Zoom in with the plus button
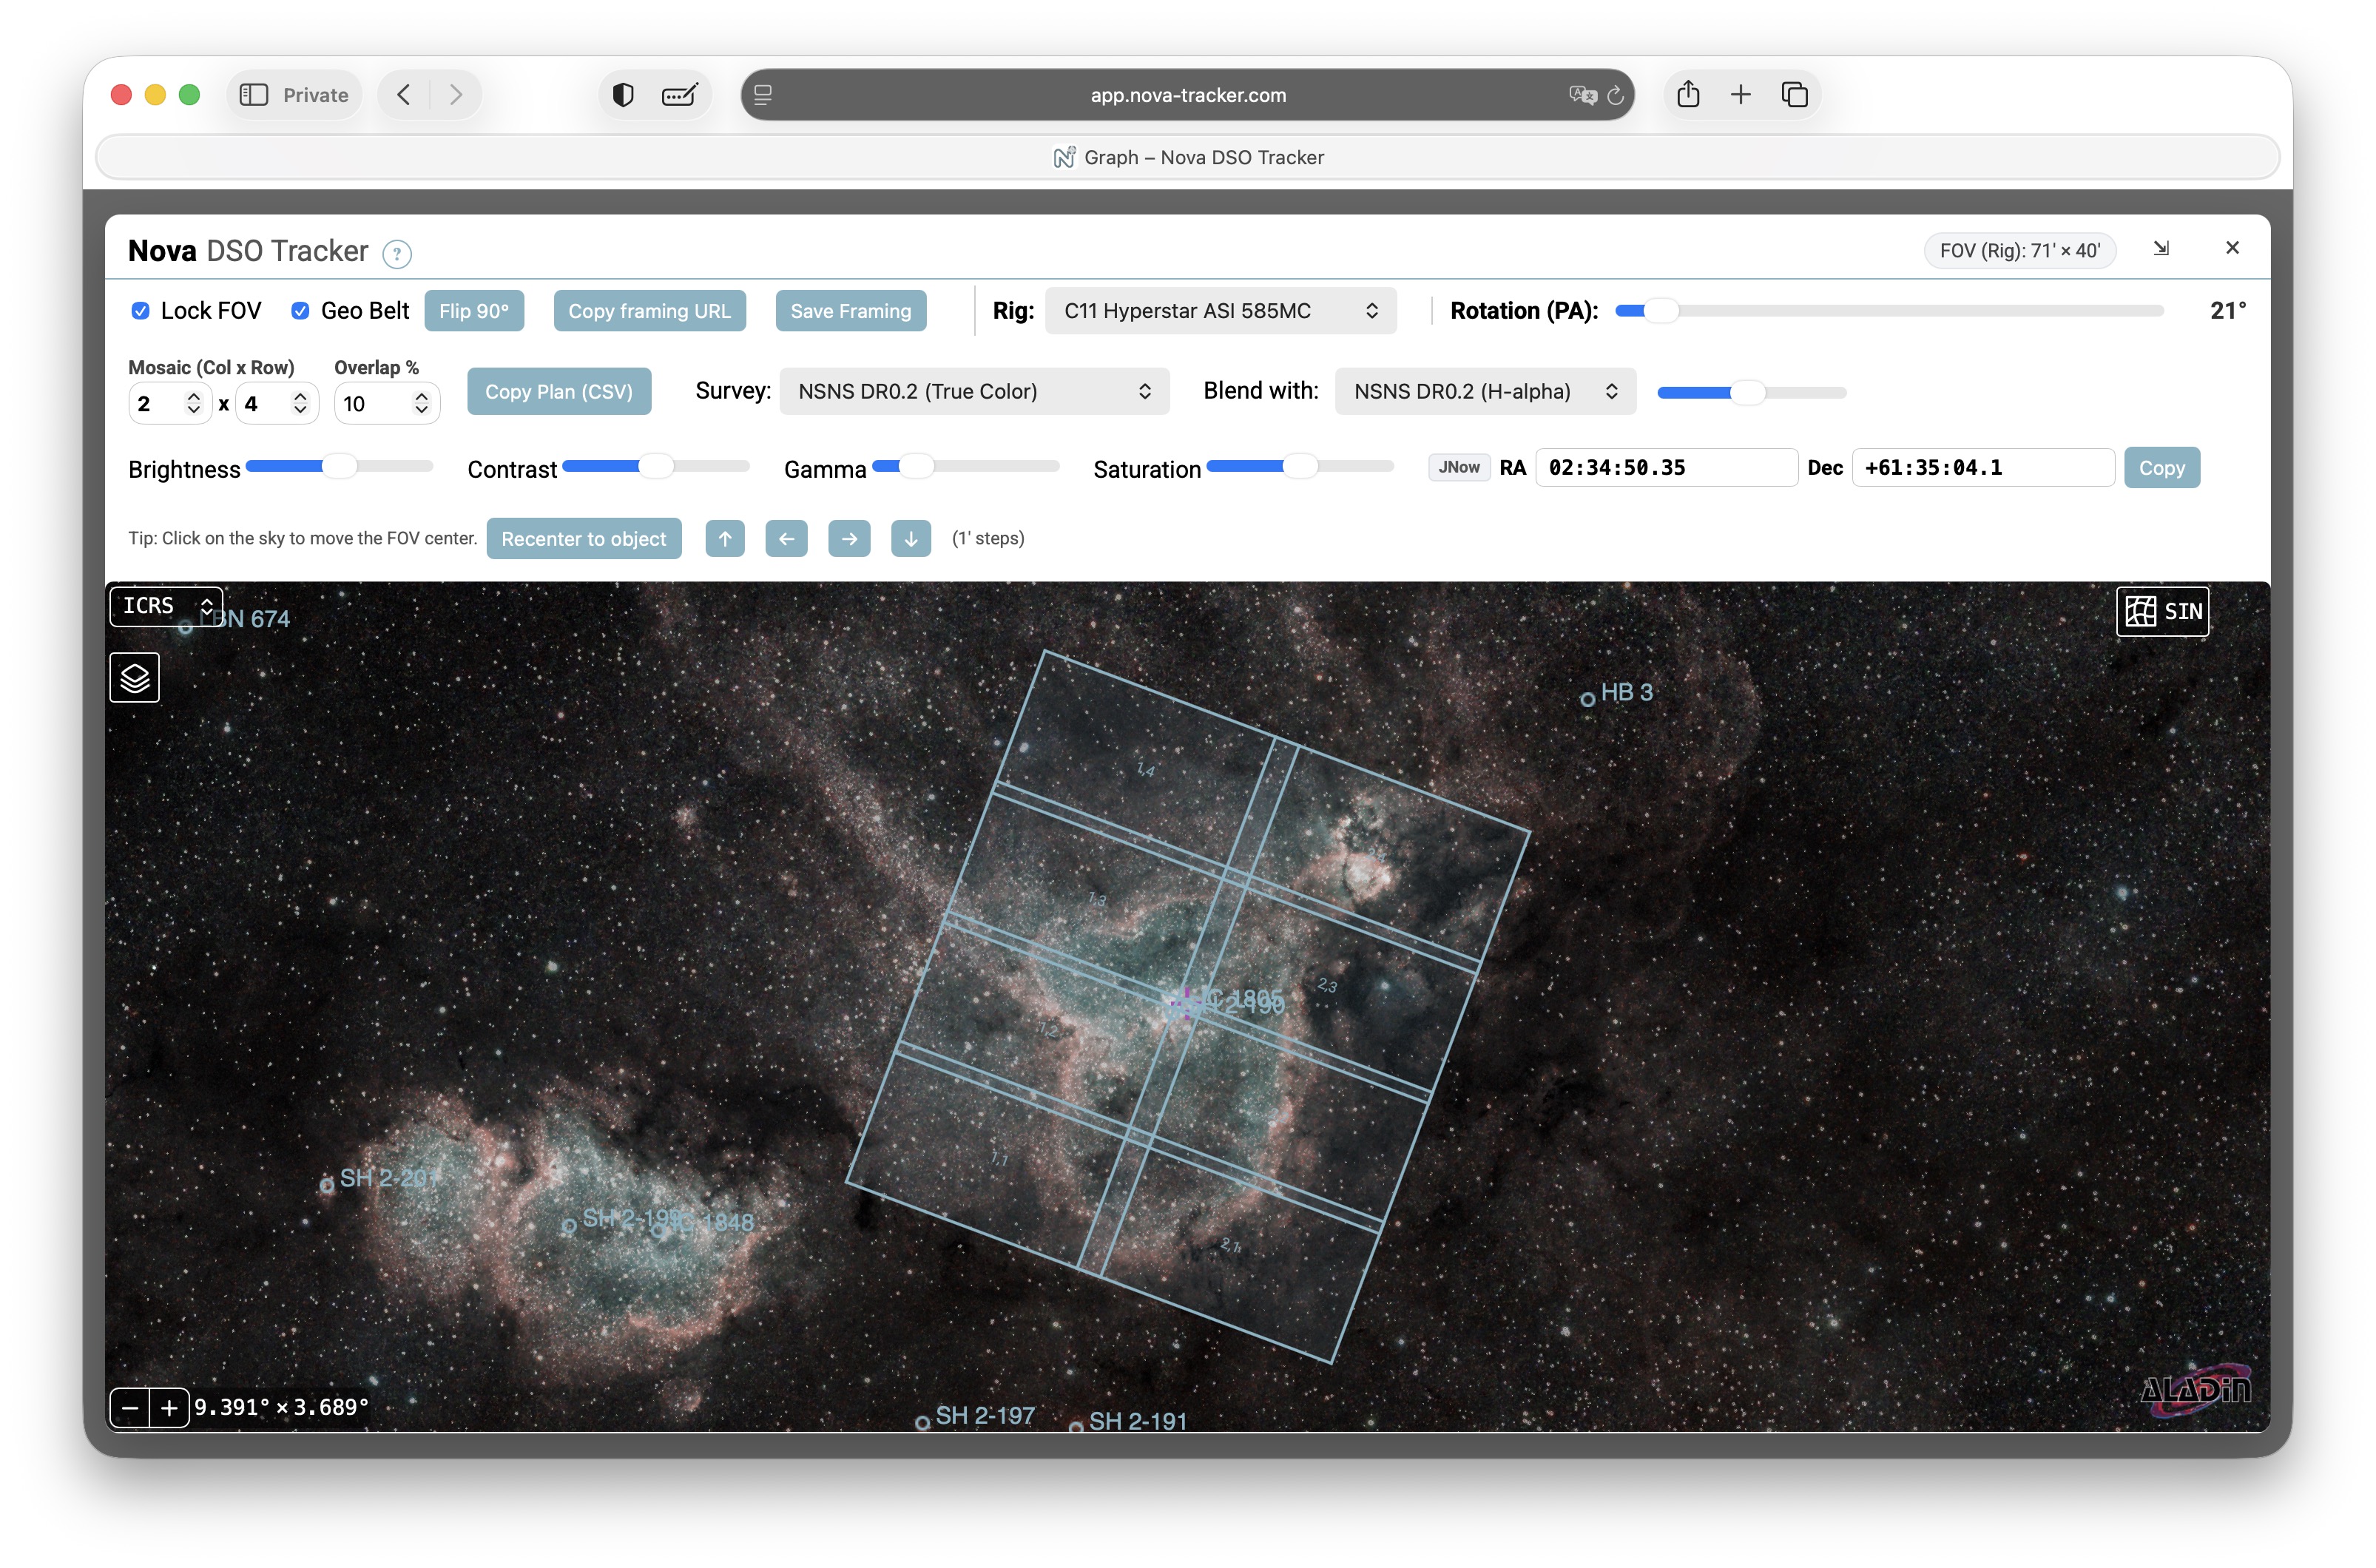The height and width of the screenshot is (1568, 2376). 169,1408
